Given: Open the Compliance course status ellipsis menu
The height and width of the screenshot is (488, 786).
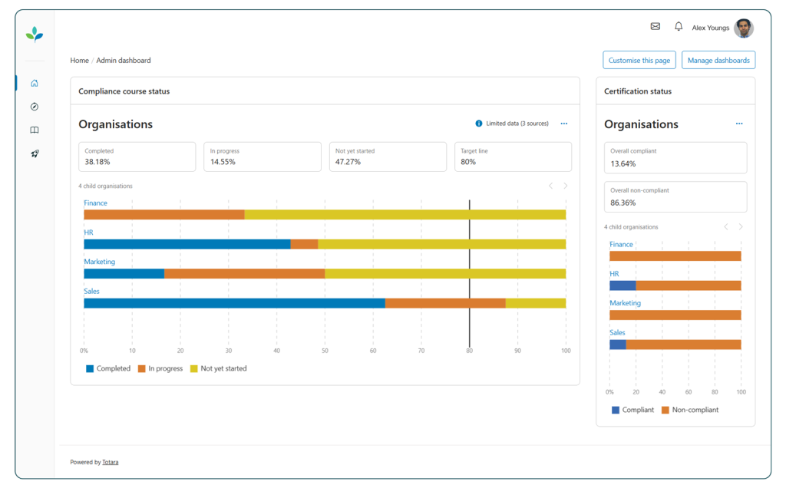Looking at the screenshot, I should (x=564, y=124).
